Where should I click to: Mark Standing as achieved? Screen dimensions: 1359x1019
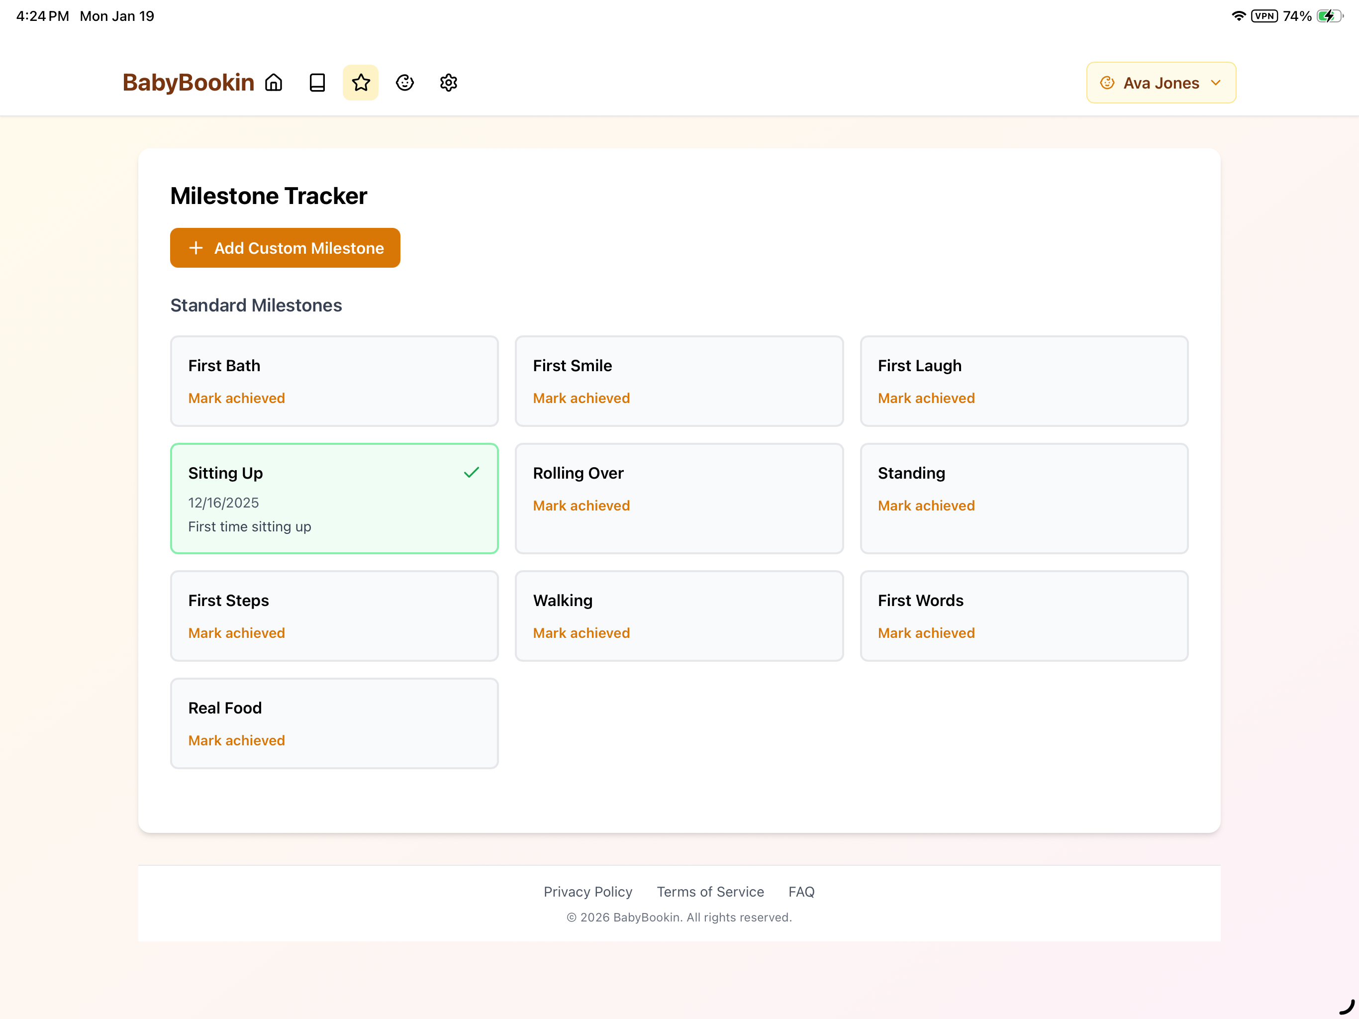coord(926,506)
